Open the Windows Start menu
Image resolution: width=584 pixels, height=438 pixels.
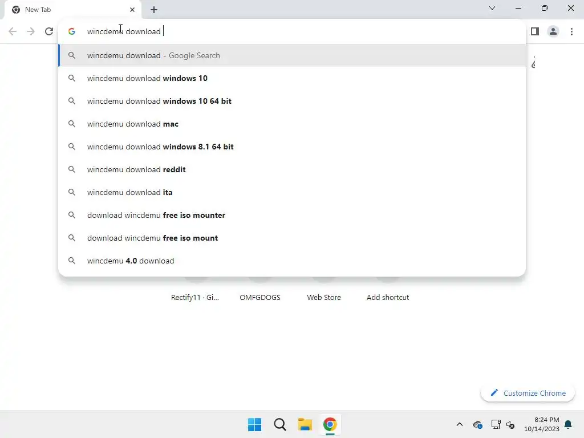[255, 424]
